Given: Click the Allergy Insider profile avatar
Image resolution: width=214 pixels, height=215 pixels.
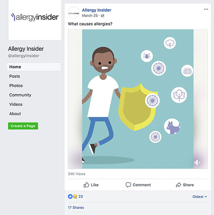Looking at the screenshot, I should (74, 13).
